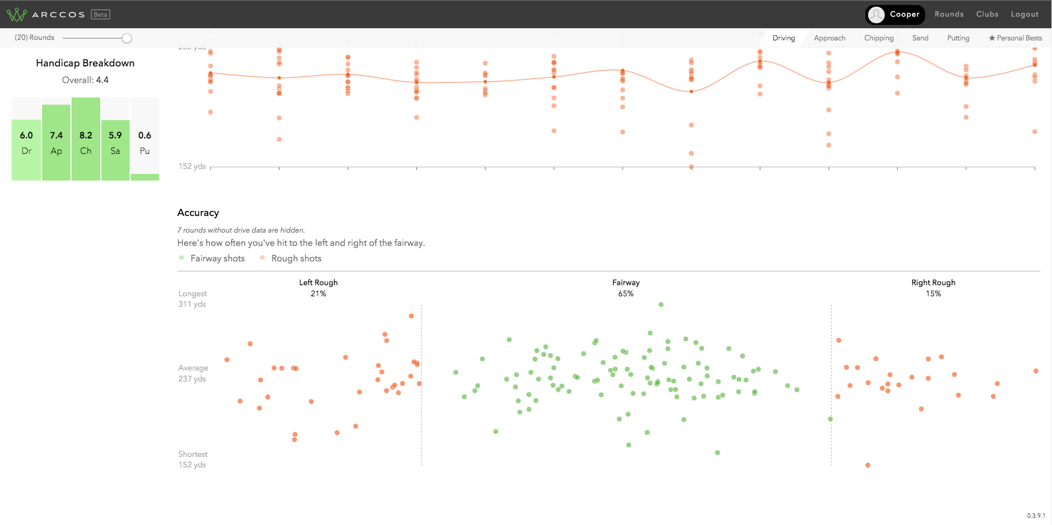This screenshot has width=1052, height=525.
Task: Click the Personal Bests star icon
Action: pos(992,38)
